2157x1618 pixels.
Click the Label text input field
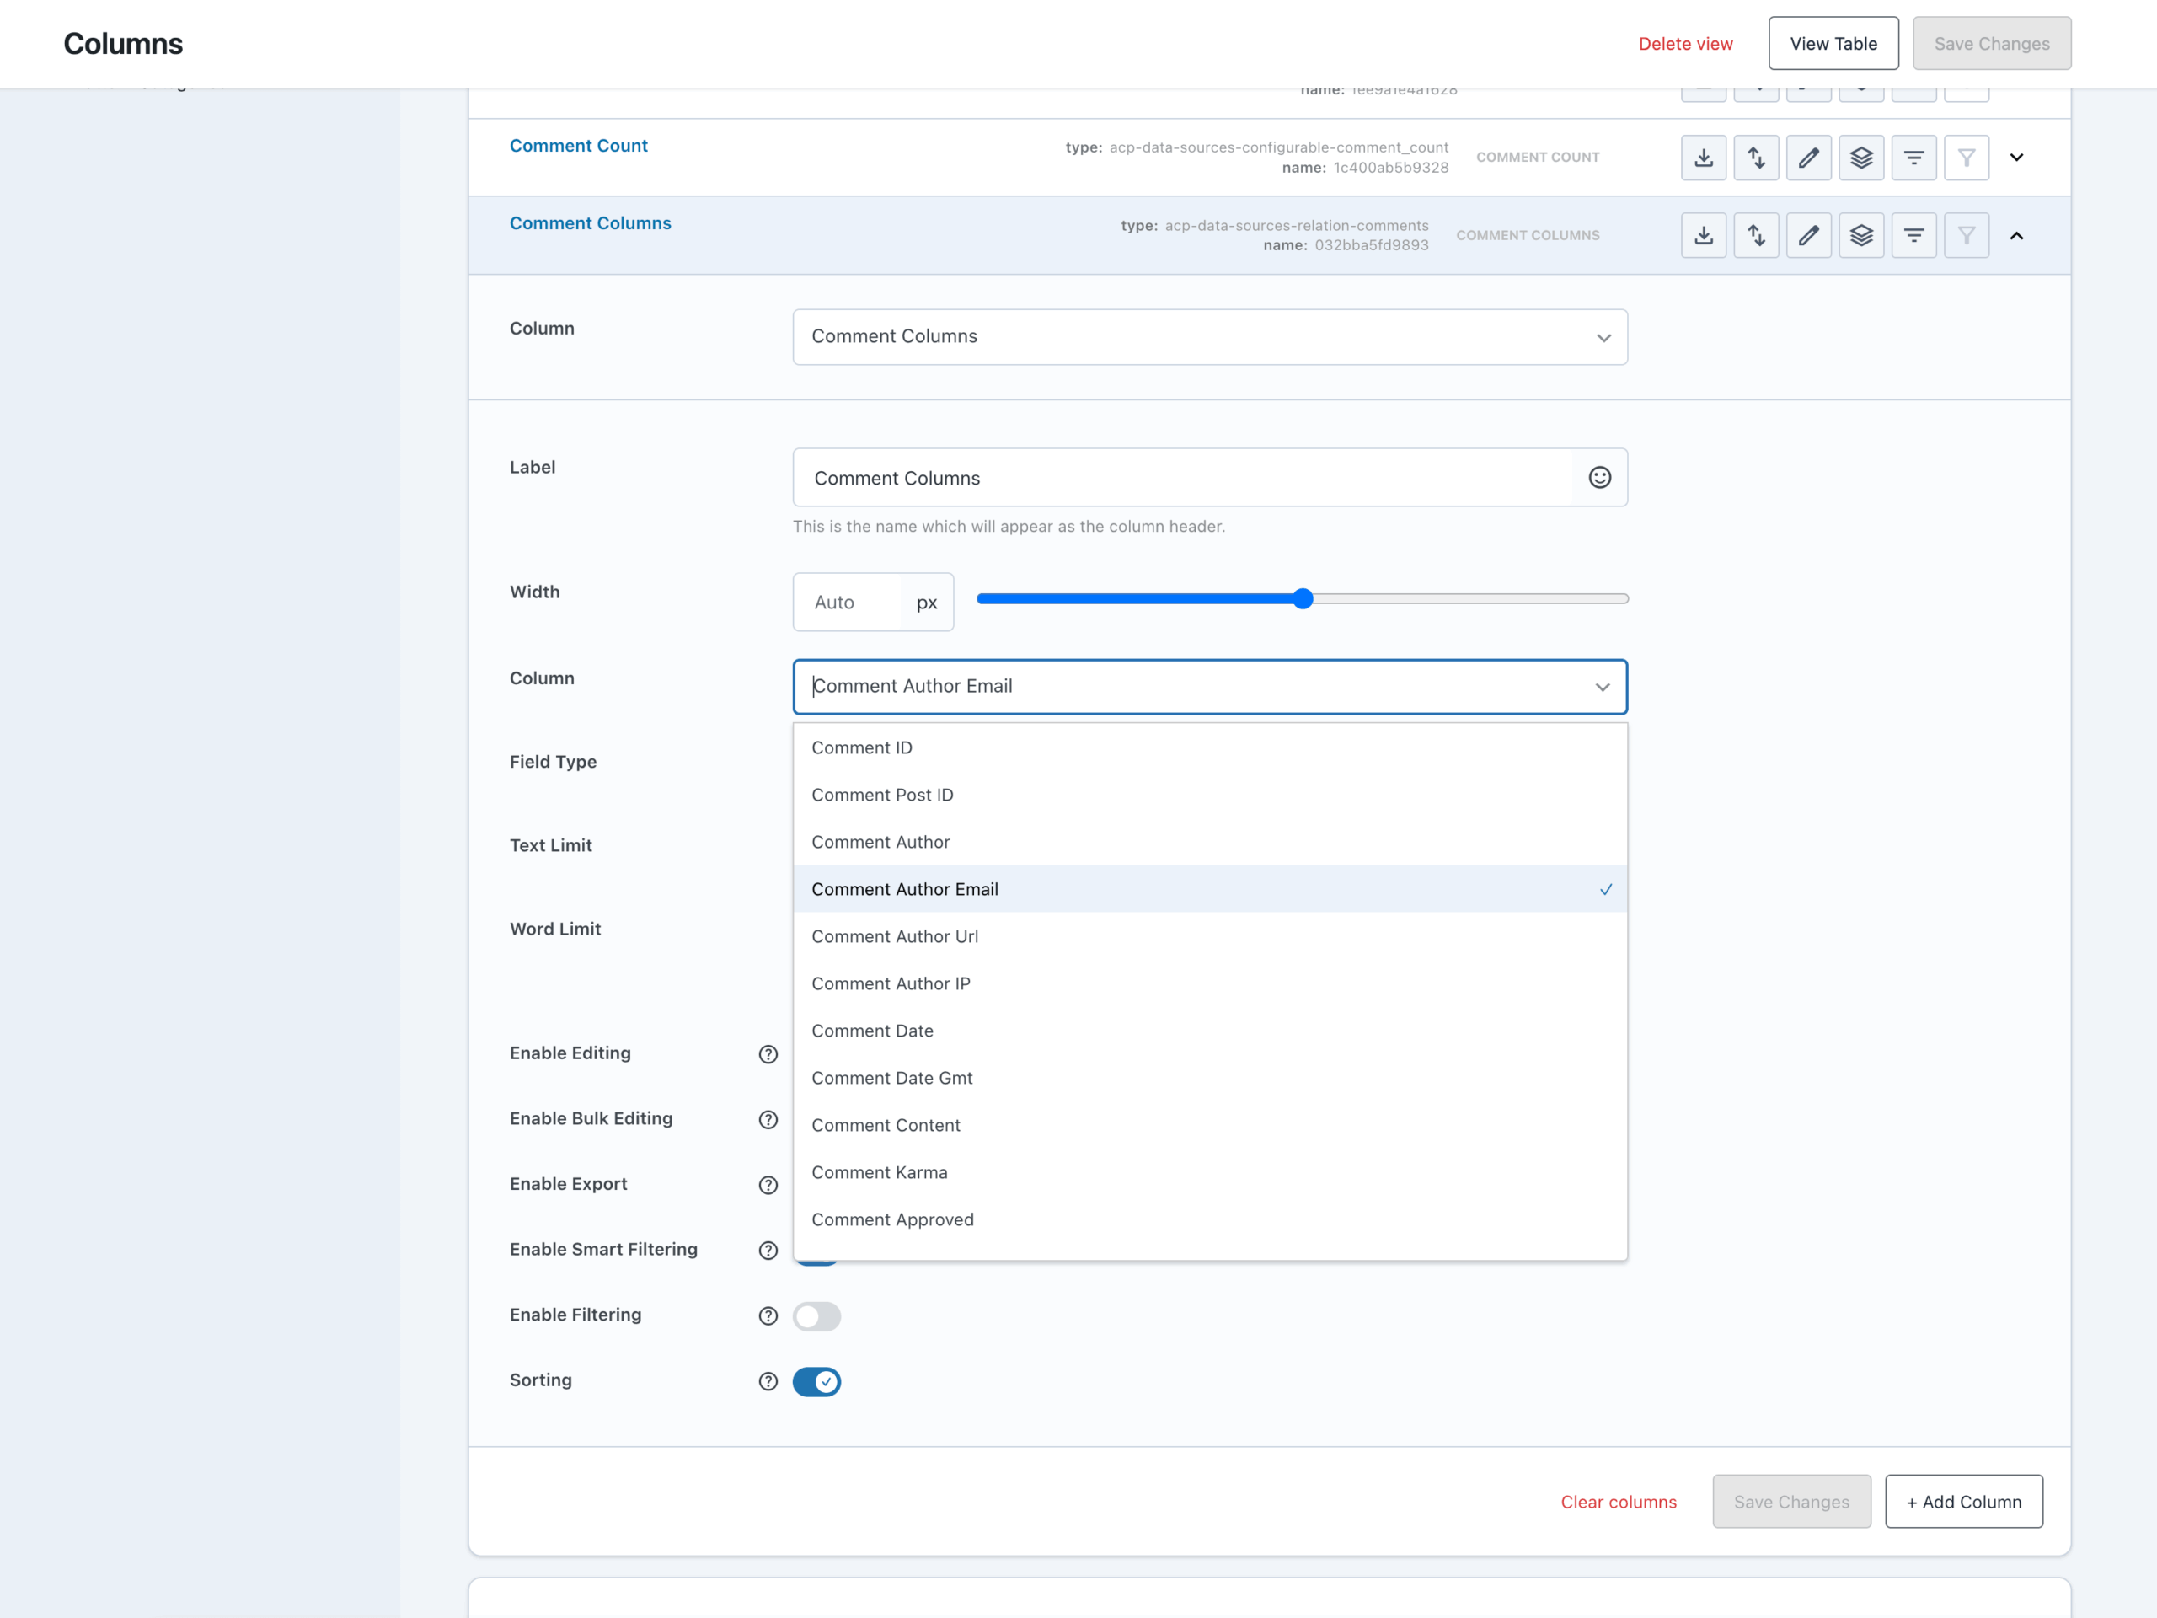(1182, 477)
